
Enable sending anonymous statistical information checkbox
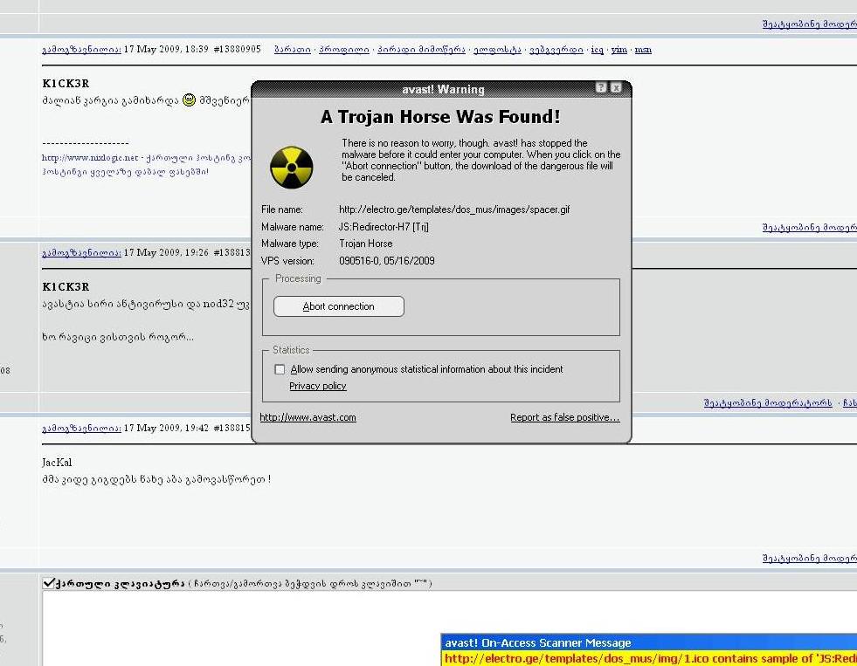tap(280, 369)
